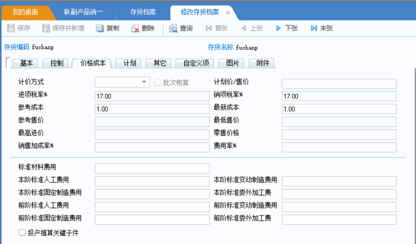Click the 删除 delete icon

(135, 28)
